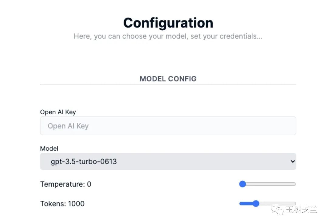The image size is (328, 224).
Task: Click the MODEL CONFIG section heading
Action: pos(168,79)
